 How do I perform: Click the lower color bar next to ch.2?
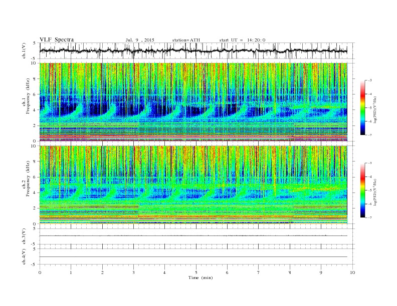[x=362, y=190]
